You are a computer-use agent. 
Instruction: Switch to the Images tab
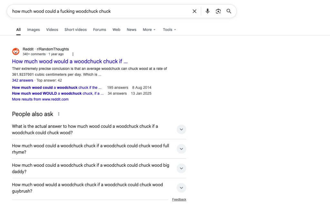click(x=33, y=30)
